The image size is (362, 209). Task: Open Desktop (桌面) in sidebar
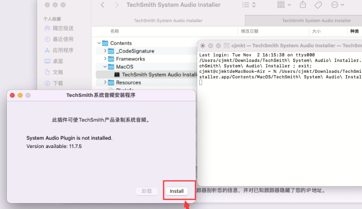pos(58,61)
